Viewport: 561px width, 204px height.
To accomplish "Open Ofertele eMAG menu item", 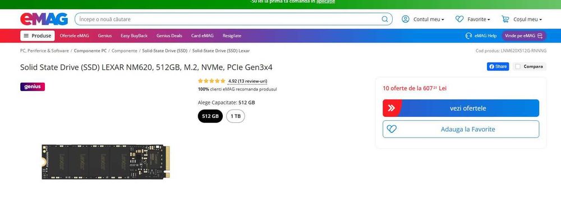I will click(75, 36).
